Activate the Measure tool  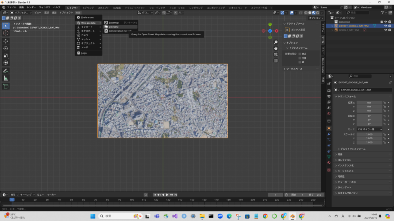(x=6, y=78)
